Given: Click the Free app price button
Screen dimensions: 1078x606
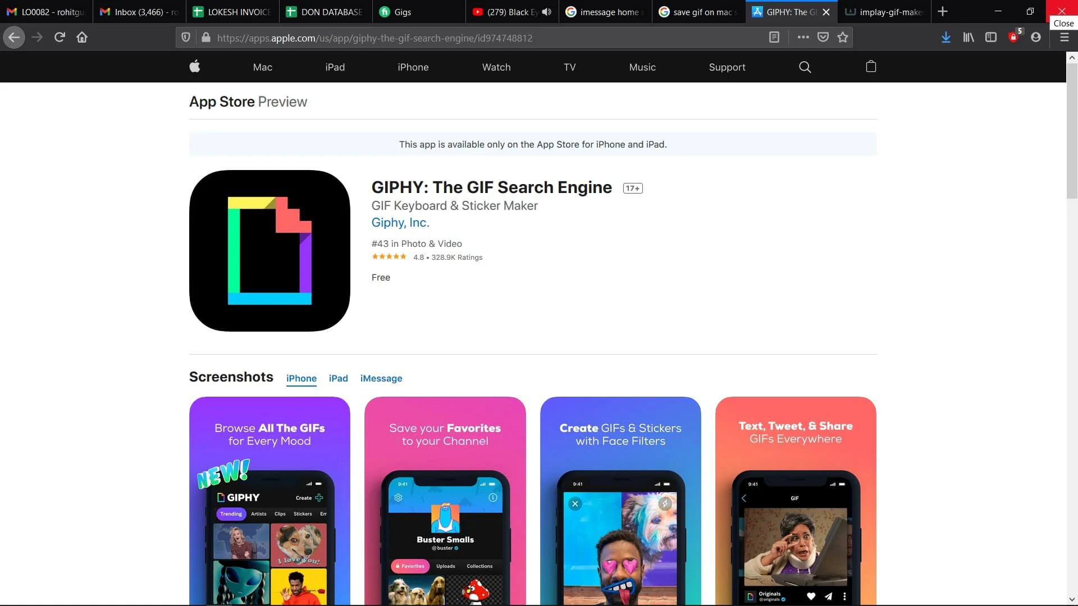Looking at the screenshot, I should [381, 278].
